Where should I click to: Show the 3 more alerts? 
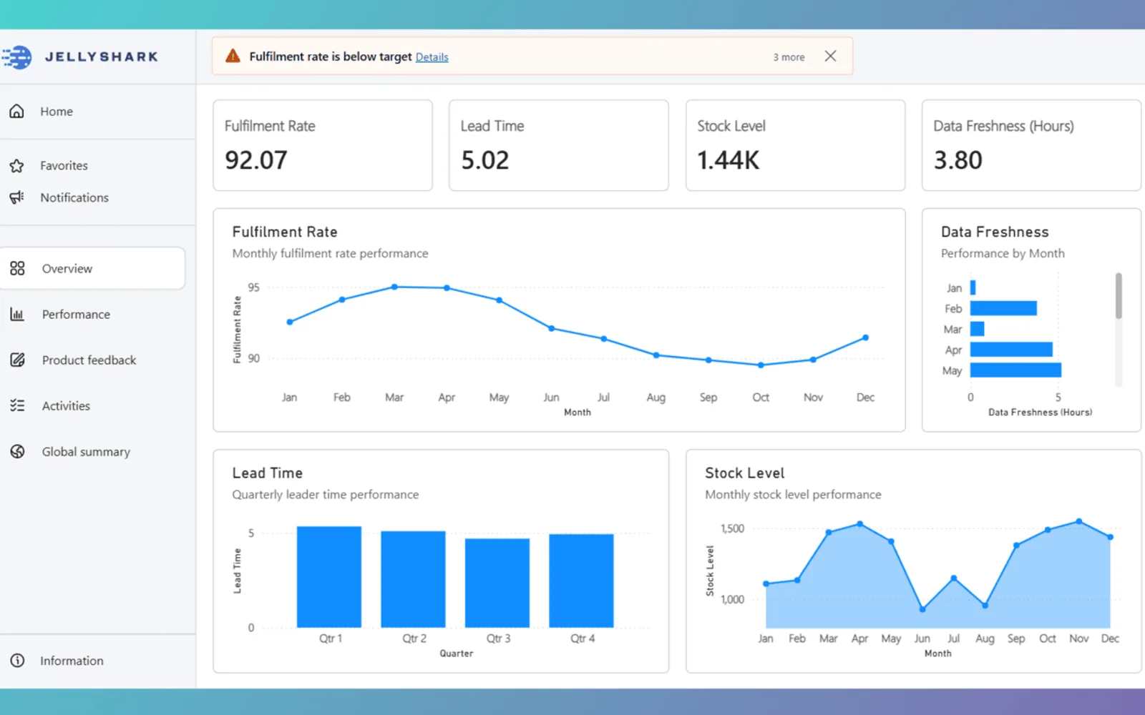pyautogui.click(x=789, y=57)
